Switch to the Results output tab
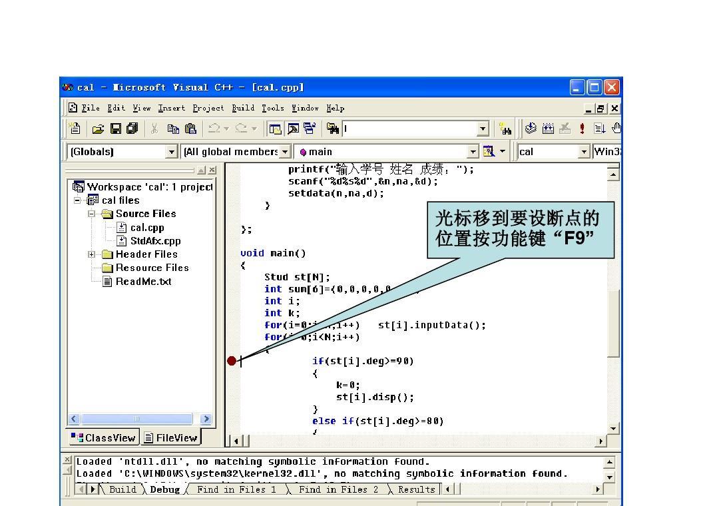This screenshot has width=719, height=506. click(416, 489)
